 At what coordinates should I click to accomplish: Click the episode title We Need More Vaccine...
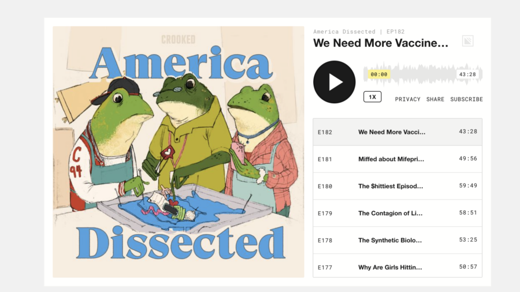pyautogui.click(x=380, y=43)
